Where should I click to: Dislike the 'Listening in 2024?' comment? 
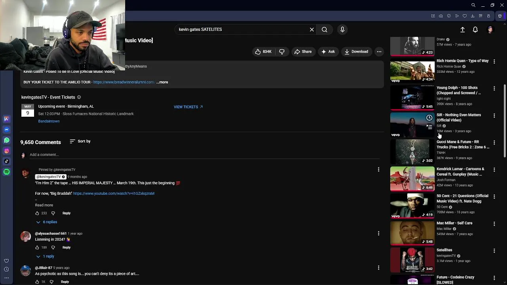coord(53,247)
